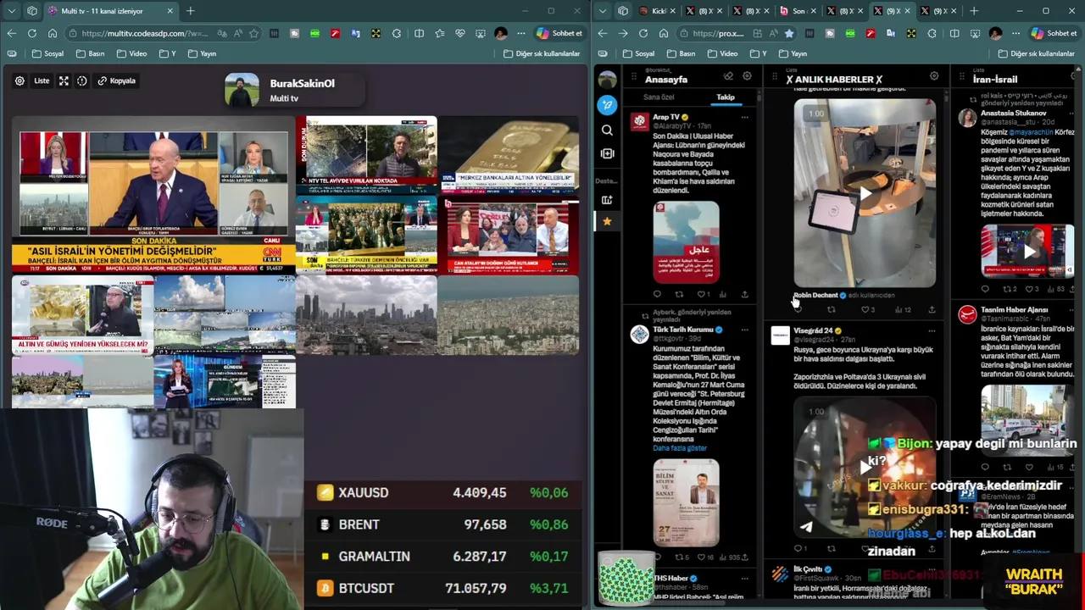Screen dimensions: 1085x610
Task: Share the Arap TV post
Action: (744, 294)
